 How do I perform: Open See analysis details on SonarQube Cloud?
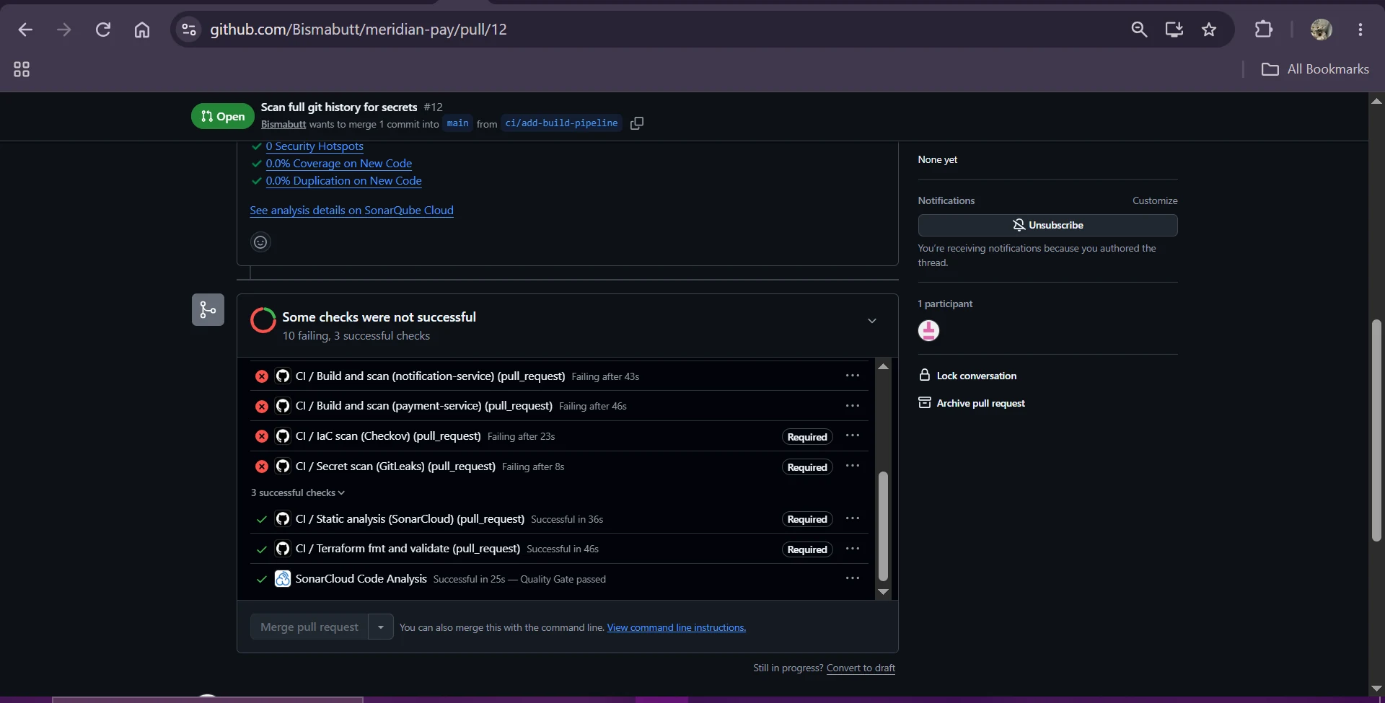pyautogui.click(x=351, y=211)
